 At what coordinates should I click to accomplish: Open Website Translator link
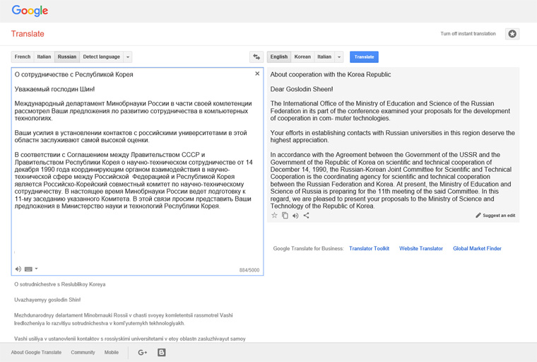(x=421, y=249)
